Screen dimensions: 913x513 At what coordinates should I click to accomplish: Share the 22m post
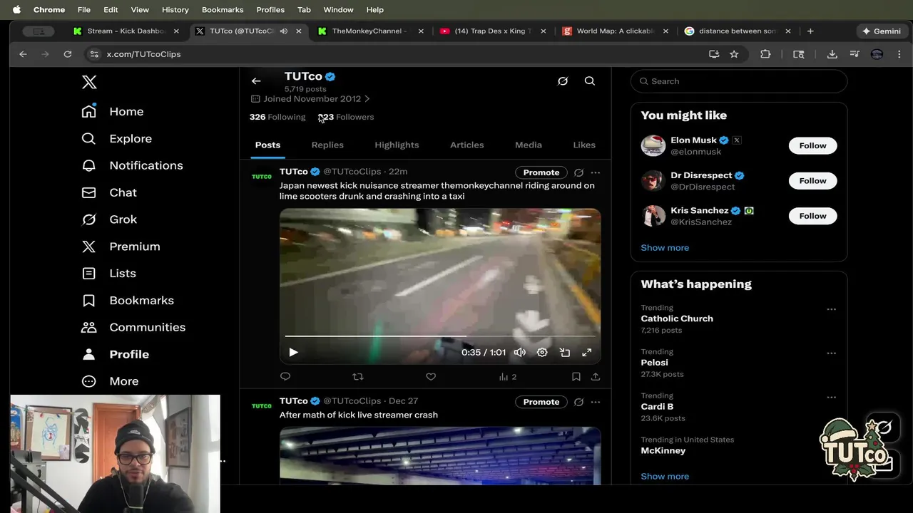pos(596,376)
